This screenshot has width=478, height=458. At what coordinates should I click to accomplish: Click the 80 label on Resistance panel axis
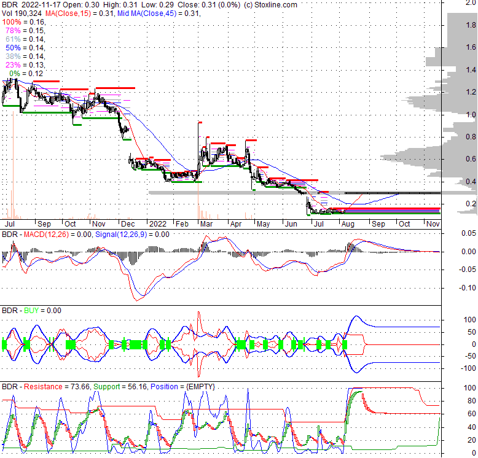click(472, 401)
